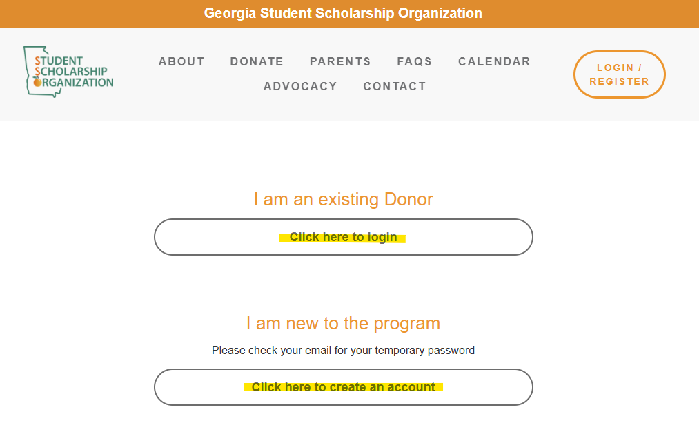Click the peach icon in the logo
699x434 pixels.
37,82
